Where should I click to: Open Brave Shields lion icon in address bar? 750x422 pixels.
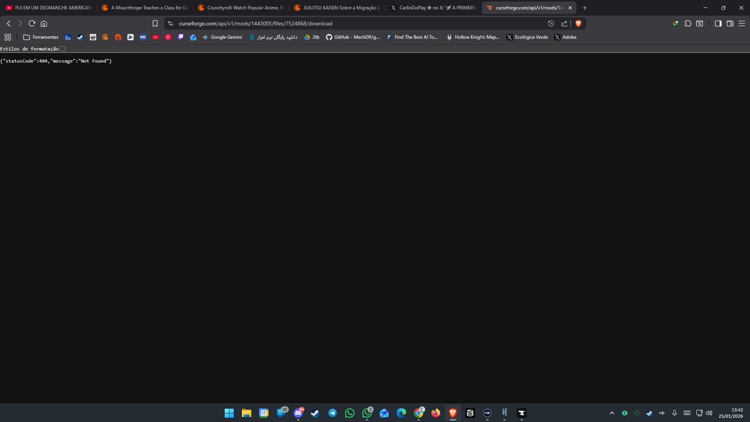[x=578, y=23]
